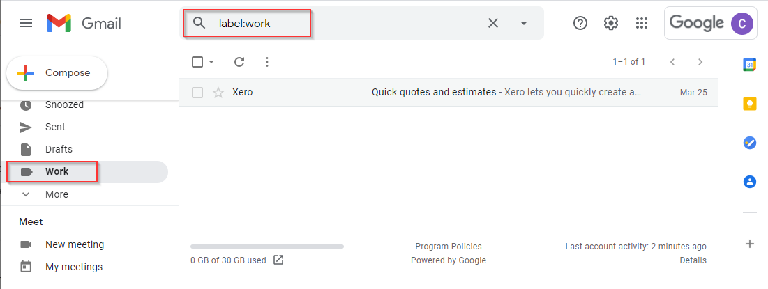
Task: Open account activity Details link
Action: point(693,260)
